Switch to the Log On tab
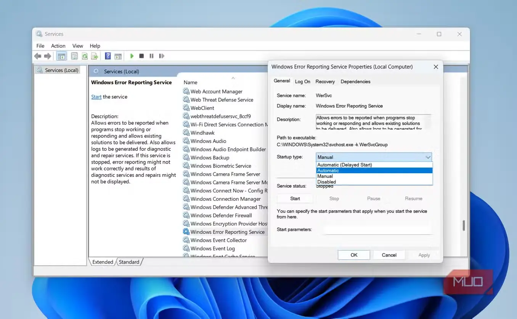The width and height of the screenshot is (517, 319). click(x=302, y=82)
